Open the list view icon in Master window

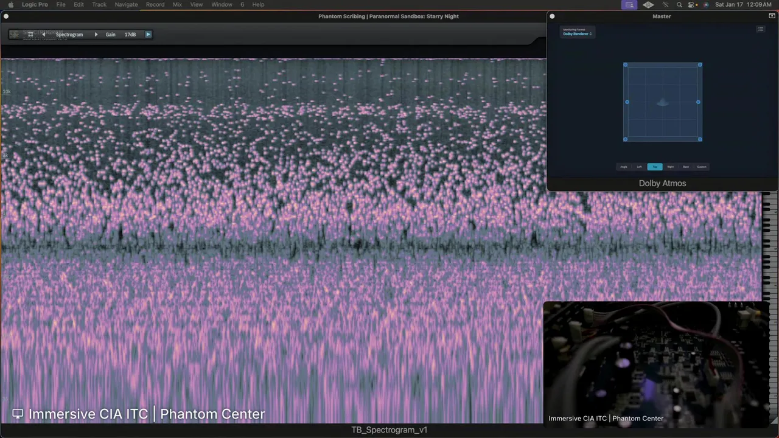coord(760,29)
